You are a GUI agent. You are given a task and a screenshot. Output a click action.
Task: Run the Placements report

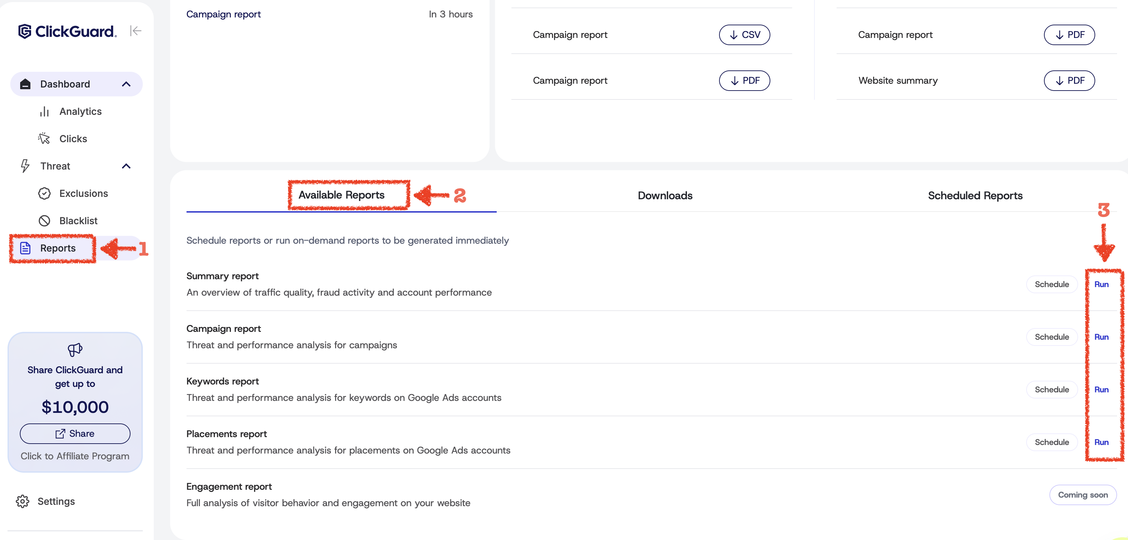click(1101, 442)
